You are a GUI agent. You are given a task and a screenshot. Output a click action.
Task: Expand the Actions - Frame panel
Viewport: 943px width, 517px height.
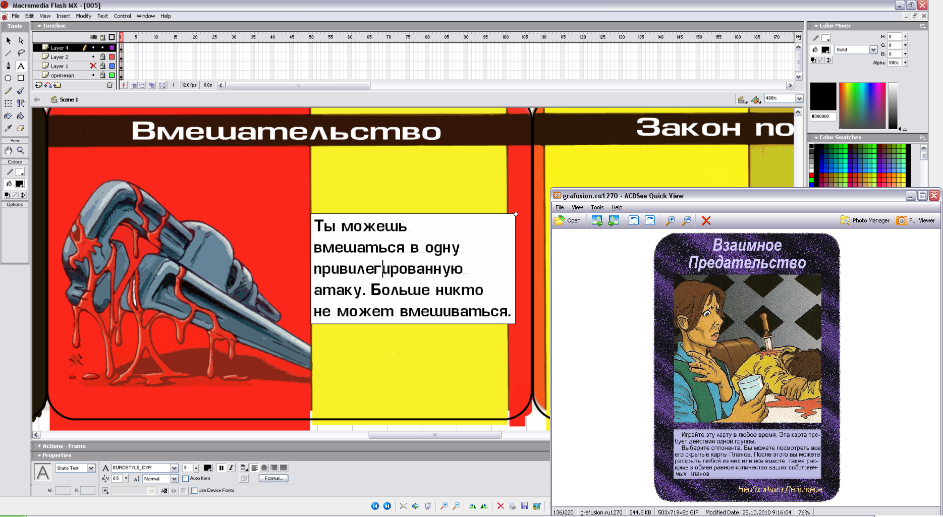coord(39,446)
